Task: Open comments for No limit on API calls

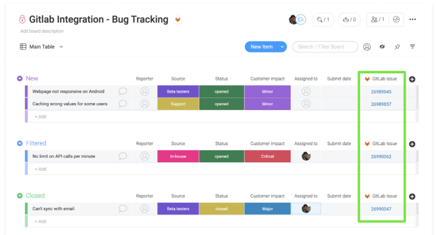Action: 123,156
